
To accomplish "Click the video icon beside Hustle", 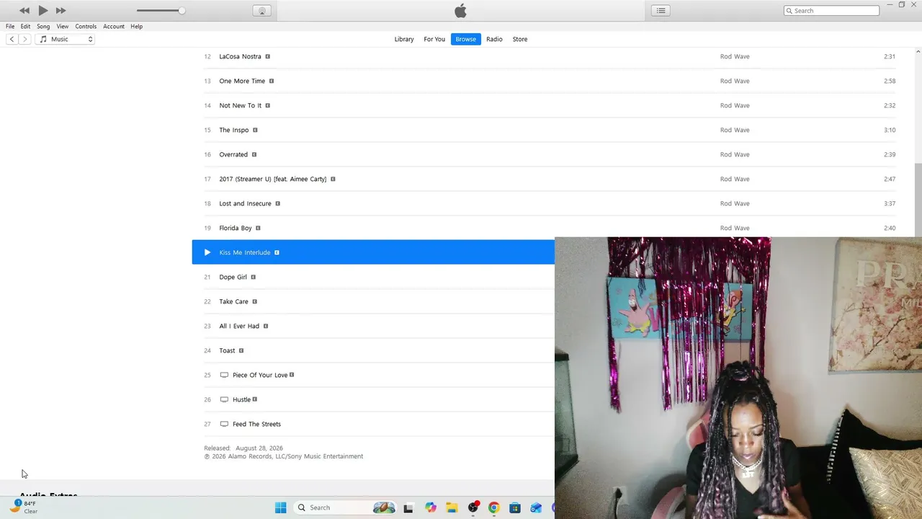I will coord(224,399).
